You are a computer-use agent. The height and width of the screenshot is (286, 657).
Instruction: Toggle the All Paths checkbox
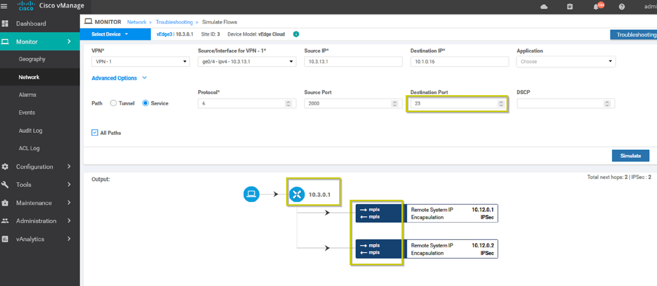coord(95,133)
